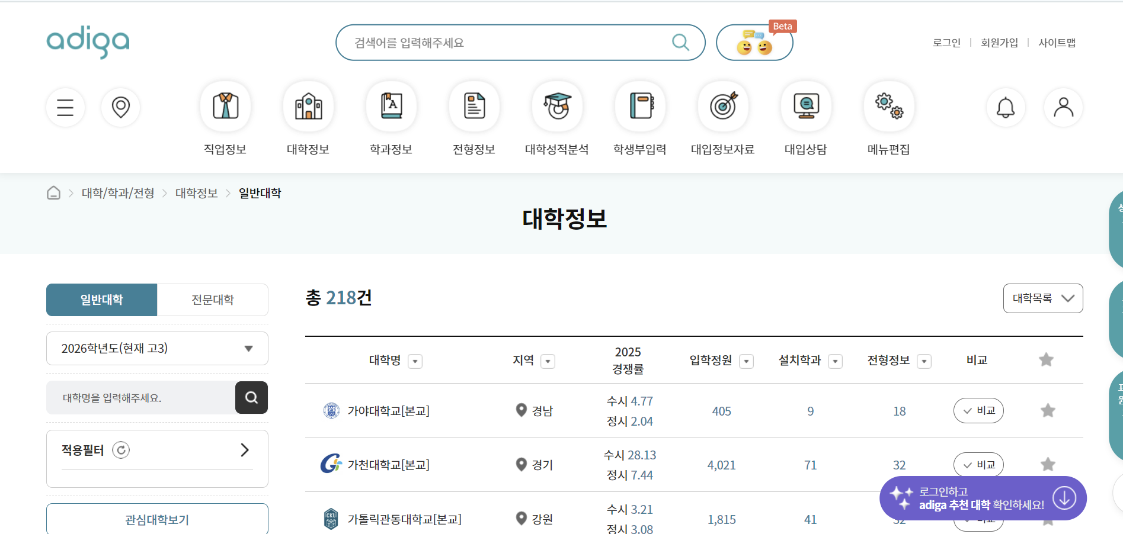This screenshot has width=1123, height=534.
Task: Click the 관심대학보기 button
Action: click(x=156, y=520)
